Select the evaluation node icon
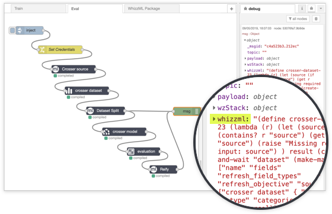332x214 pixels. [131, 152]
